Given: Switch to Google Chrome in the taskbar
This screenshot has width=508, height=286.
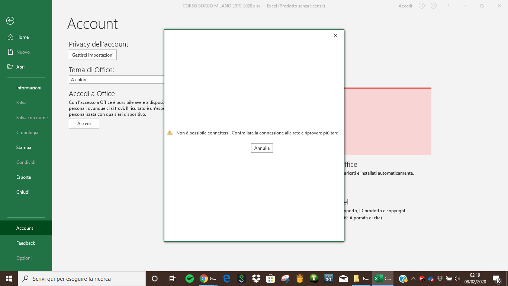Looking at the screenshot, I should coord(208,279).
